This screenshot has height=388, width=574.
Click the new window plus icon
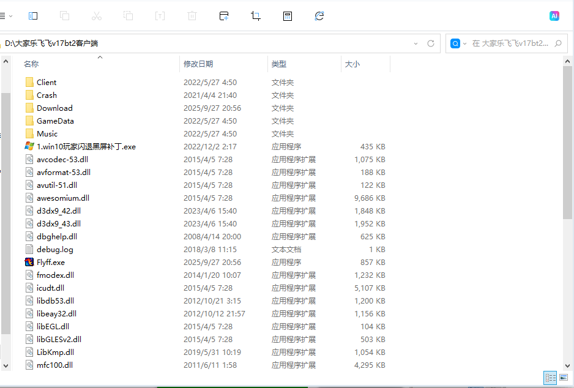[x=224, y=16]
